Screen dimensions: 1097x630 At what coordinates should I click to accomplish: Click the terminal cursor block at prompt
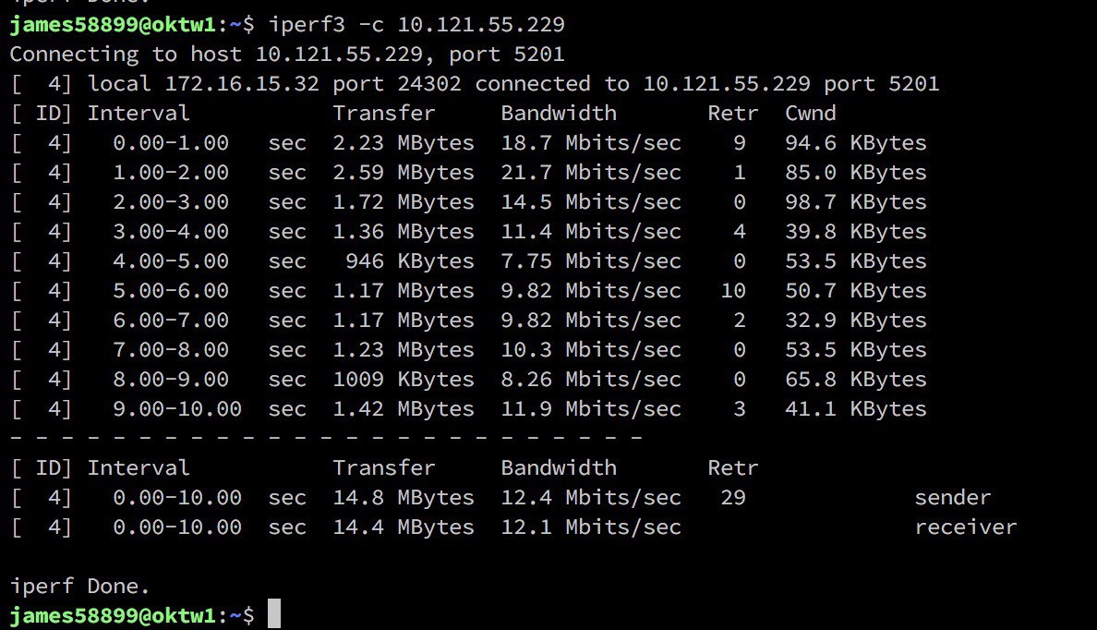274,613
